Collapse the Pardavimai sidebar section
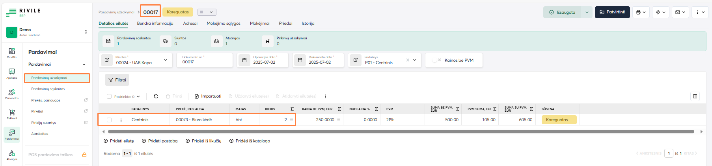 pyautogui.click(x=84, y=65)
